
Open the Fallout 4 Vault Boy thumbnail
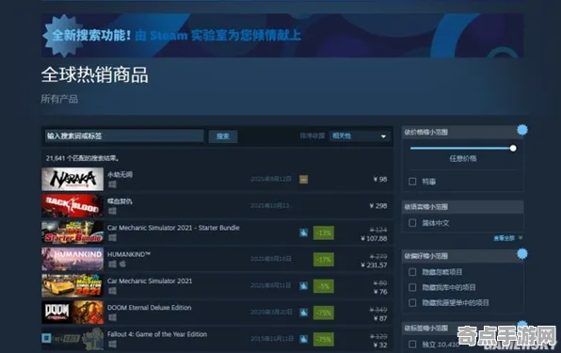(x=72, y=339)
